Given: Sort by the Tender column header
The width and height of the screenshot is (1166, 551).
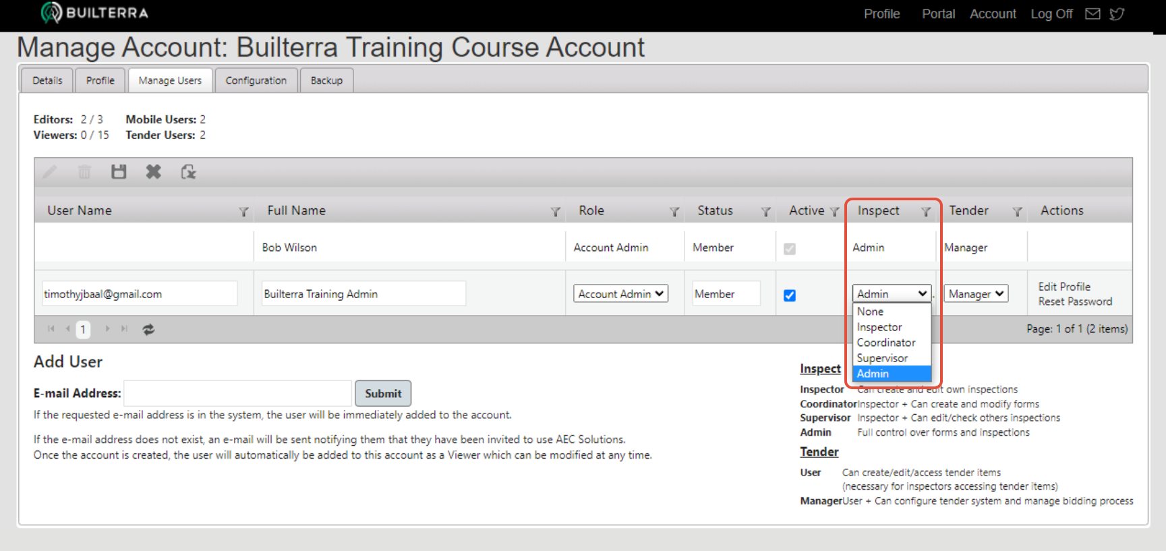Looking at the screenshot, I should click(x=968, y=210).
